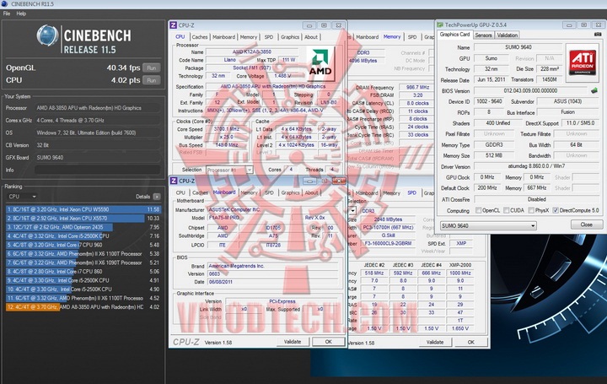Select ranking row AMD Opteron 2435
This screenshot has height=384, width=607.
tap(83, 227)
